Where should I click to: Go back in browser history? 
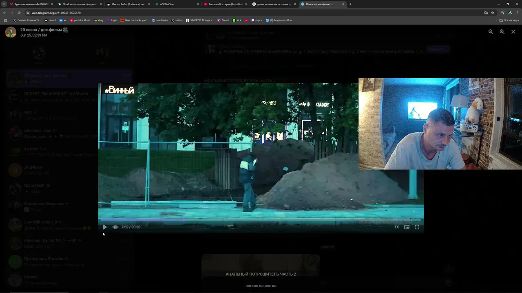tap(4, 13)
